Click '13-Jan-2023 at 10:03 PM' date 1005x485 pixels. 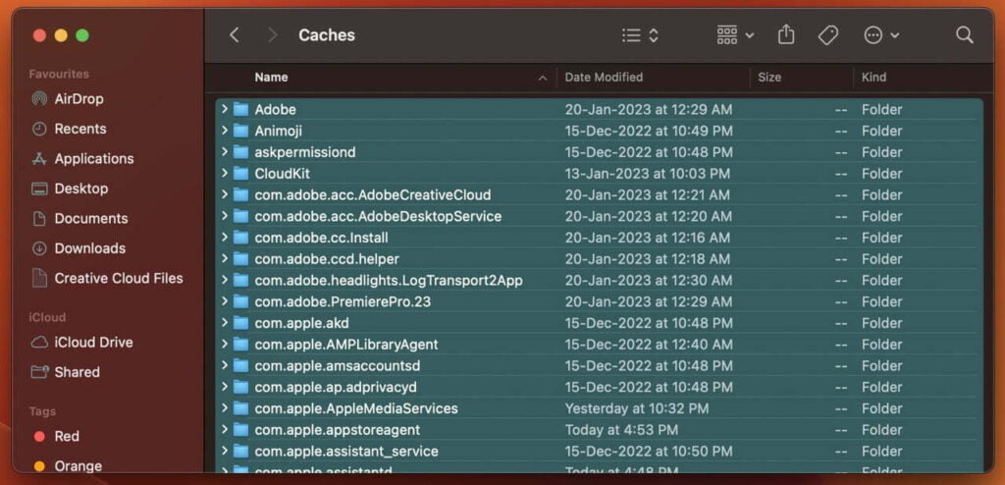(x=648, y=173)
